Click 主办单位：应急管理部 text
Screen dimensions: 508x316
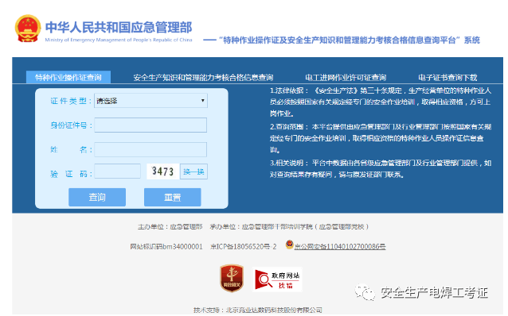pos(170,227)
